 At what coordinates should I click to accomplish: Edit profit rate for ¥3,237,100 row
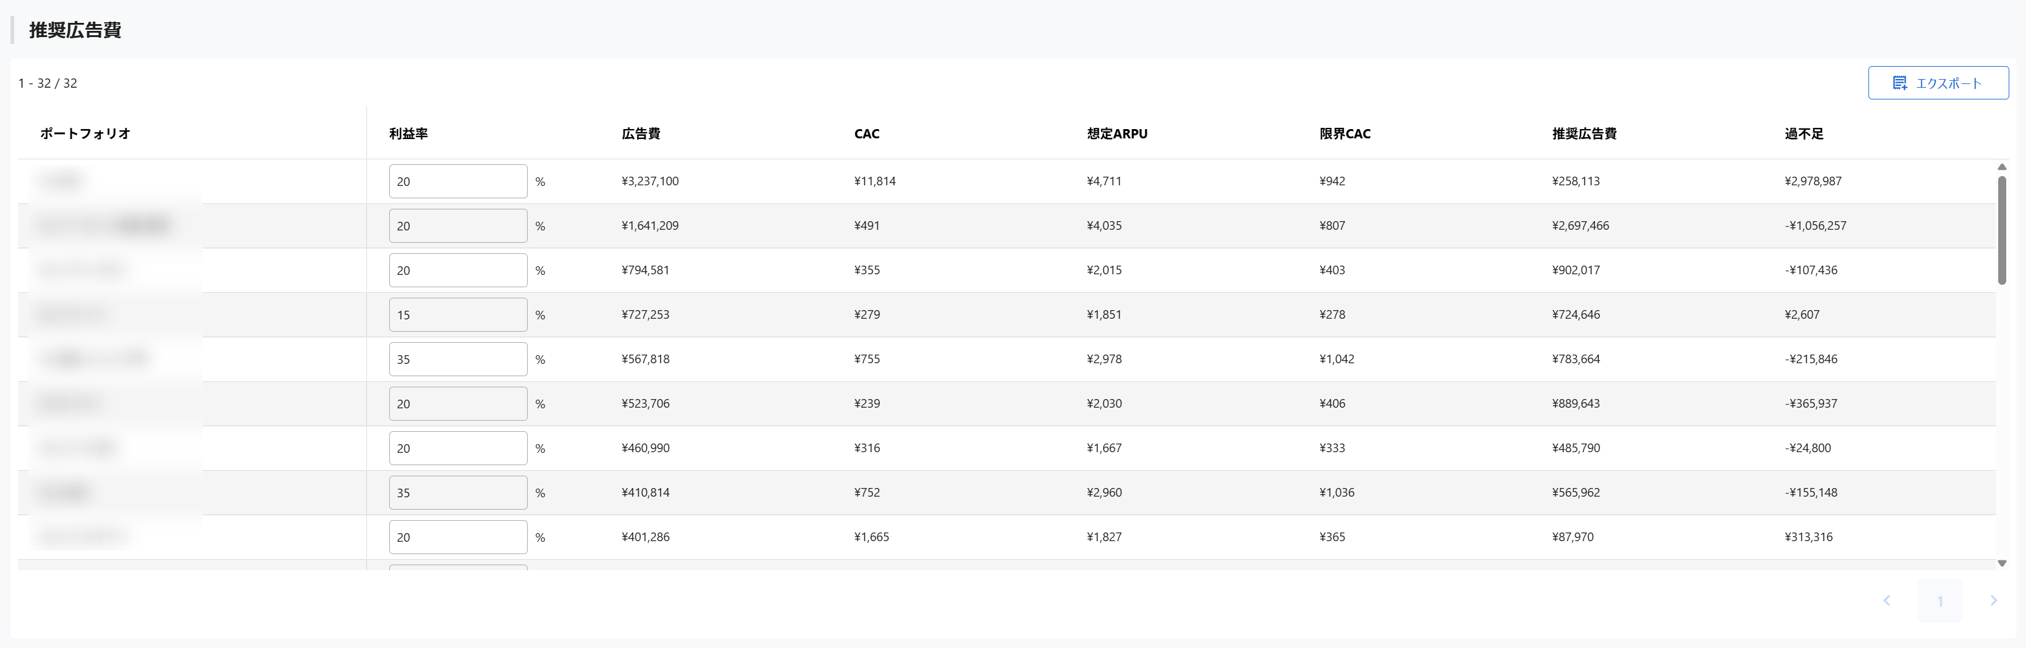(x=458, y=181)
